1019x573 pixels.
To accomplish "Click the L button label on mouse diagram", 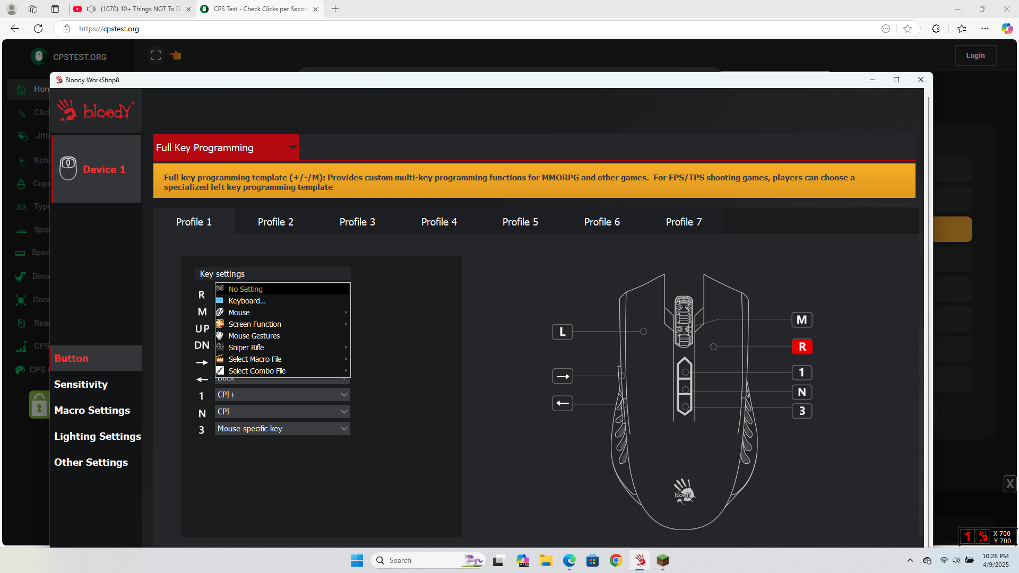I will (x=563, y=332).
